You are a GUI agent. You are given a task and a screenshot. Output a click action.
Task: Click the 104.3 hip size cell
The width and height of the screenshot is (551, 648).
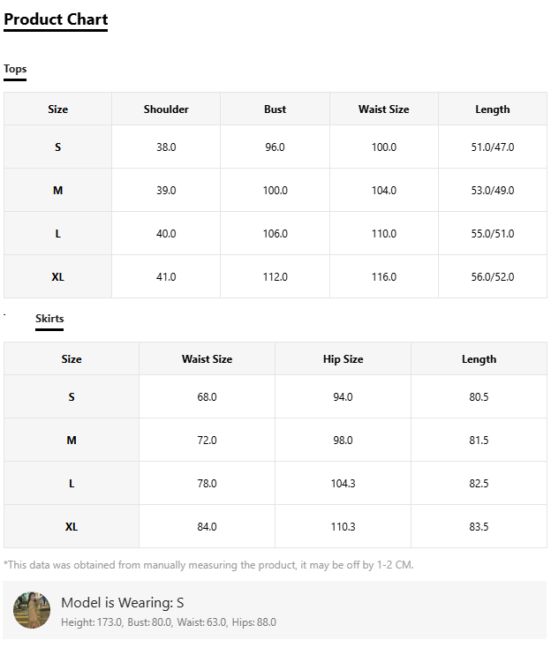(343, 484)
